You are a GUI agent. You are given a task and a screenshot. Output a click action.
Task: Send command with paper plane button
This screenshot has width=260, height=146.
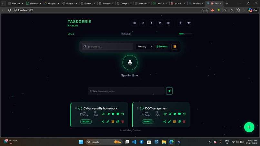tap(169, 91)
